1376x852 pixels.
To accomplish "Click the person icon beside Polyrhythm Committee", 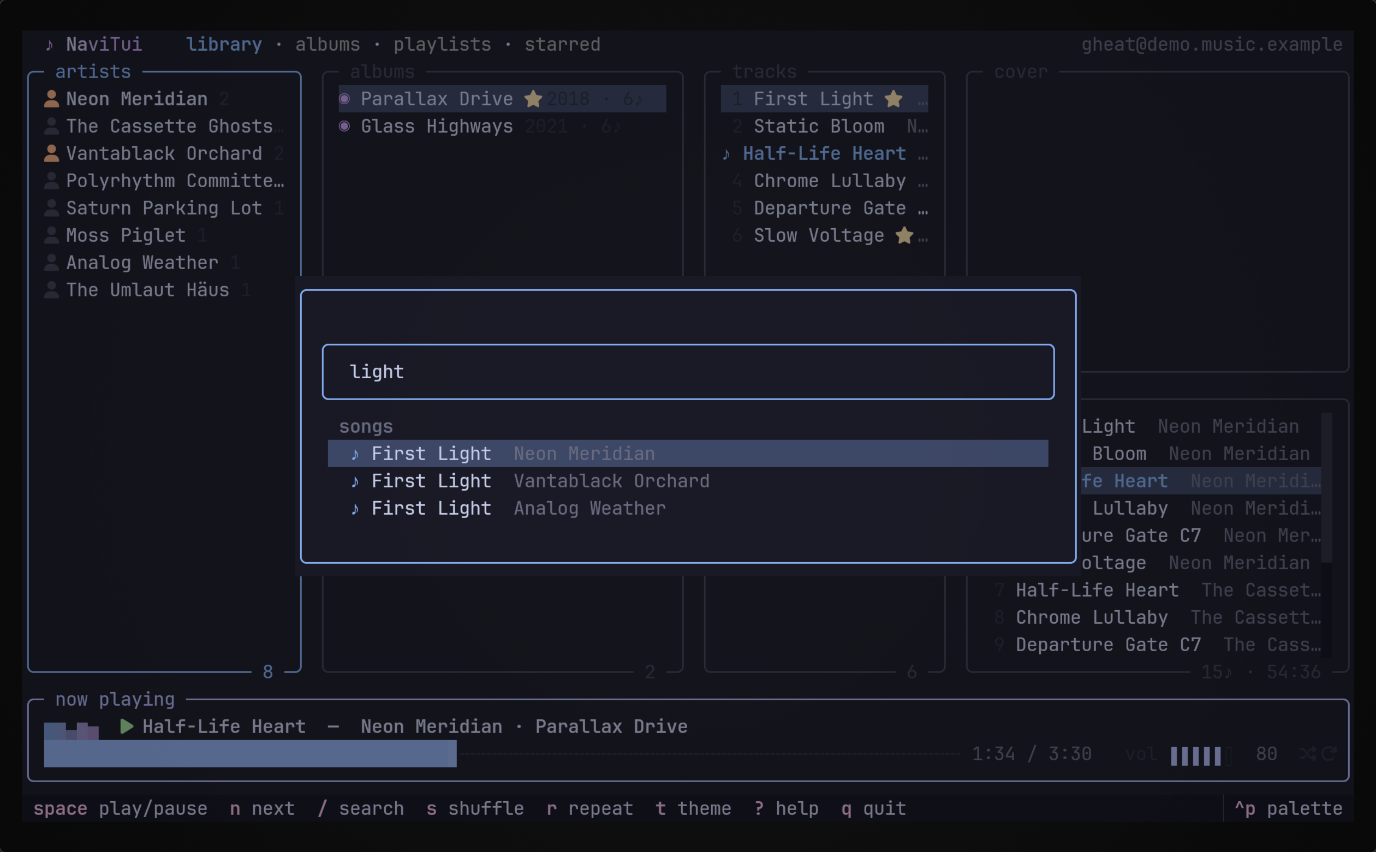I will (51, 180).
